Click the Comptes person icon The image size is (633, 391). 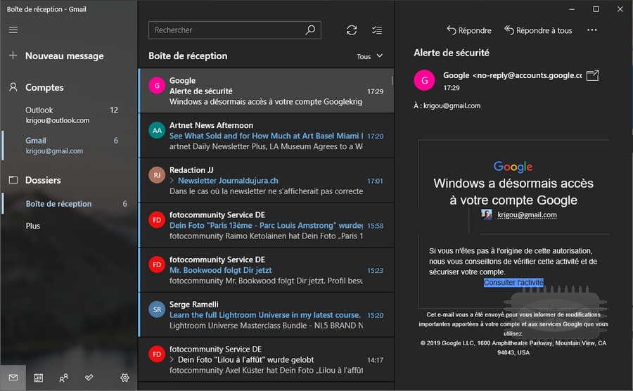pos(13,87)
